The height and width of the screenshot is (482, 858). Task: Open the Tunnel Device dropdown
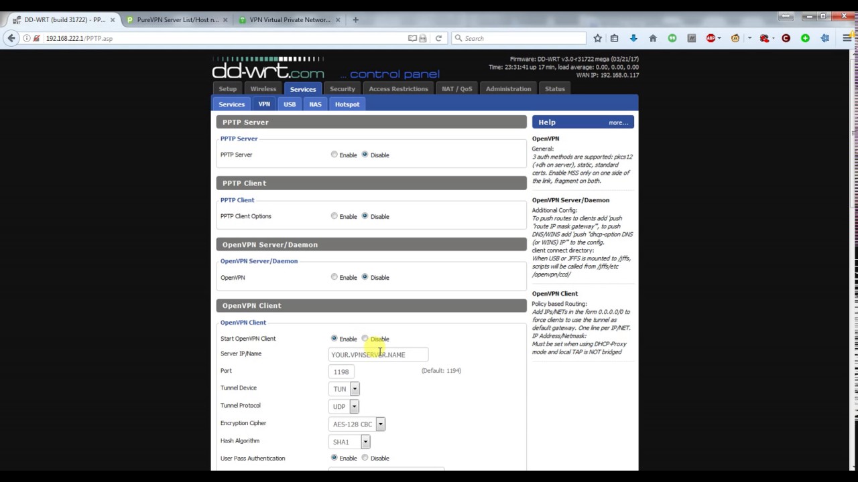[x=345, y=389]
